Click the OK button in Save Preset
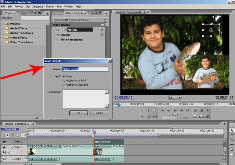The height and width of the screenshot is (165, 235). coord(78,113)
